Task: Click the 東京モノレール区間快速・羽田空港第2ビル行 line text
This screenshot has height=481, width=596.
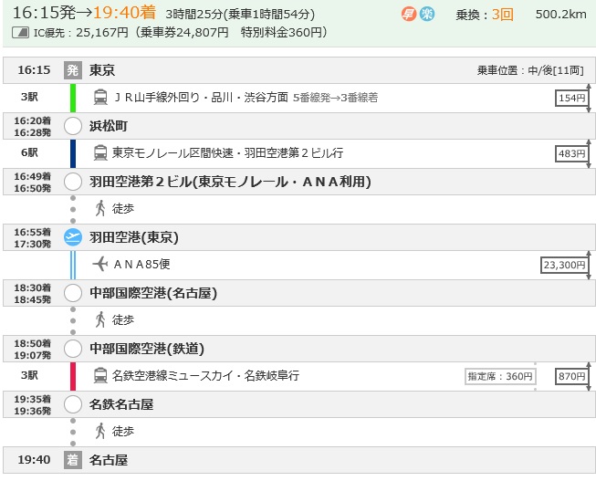Action: (227, 152)
